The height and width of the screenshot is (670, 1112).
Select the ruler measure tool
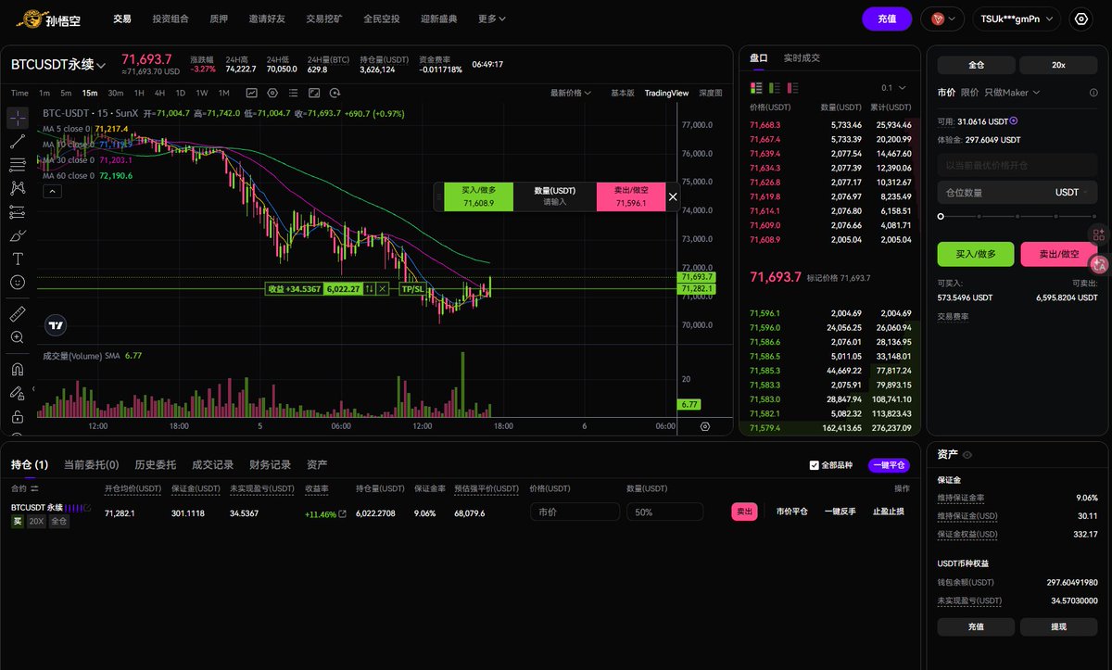[18, 313]
